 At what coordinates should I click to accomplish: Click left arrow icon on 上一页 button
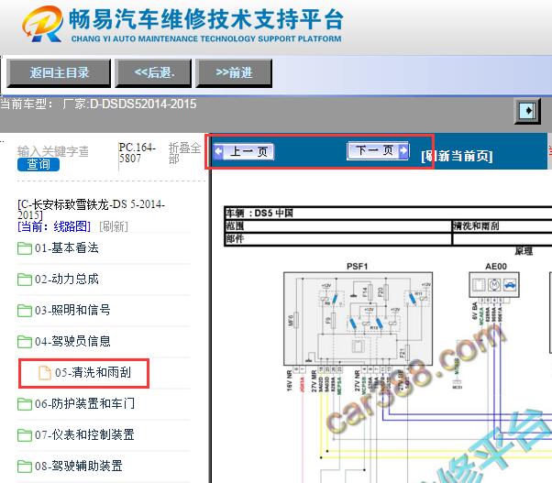coord(218,151)
